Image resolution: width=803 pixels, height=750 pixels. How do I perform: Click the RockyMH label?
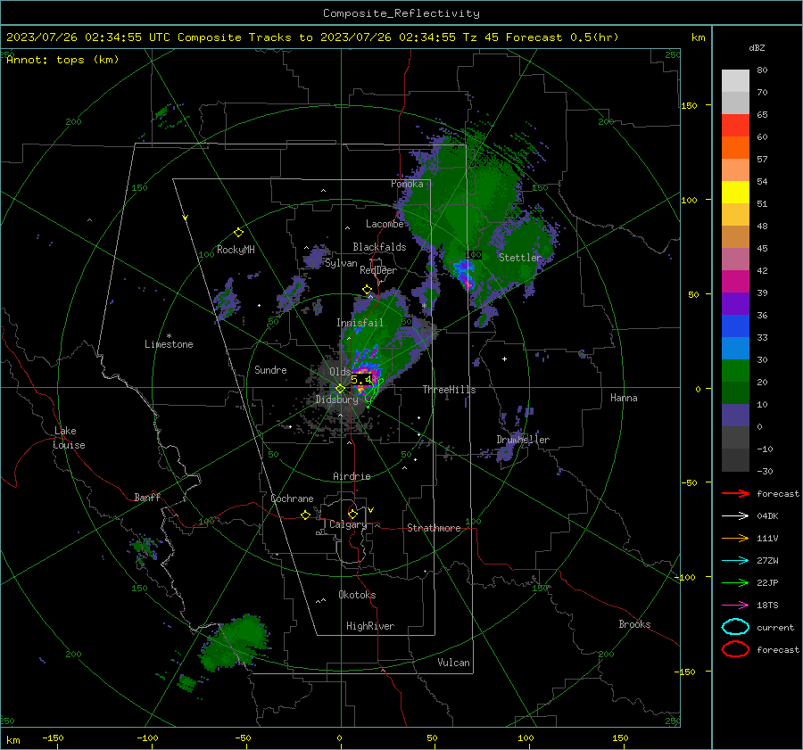point(236,250)
